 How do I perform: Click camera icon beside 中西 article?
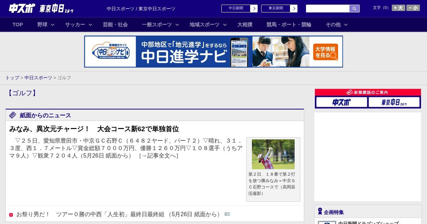tap(227, 214)
